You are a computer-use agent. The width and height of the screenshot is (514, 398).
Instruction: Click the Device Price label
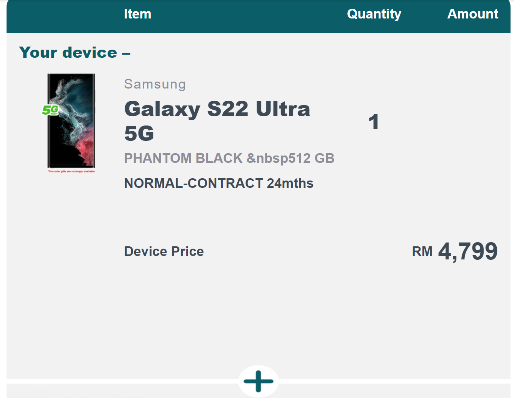[x=164, y=251]
